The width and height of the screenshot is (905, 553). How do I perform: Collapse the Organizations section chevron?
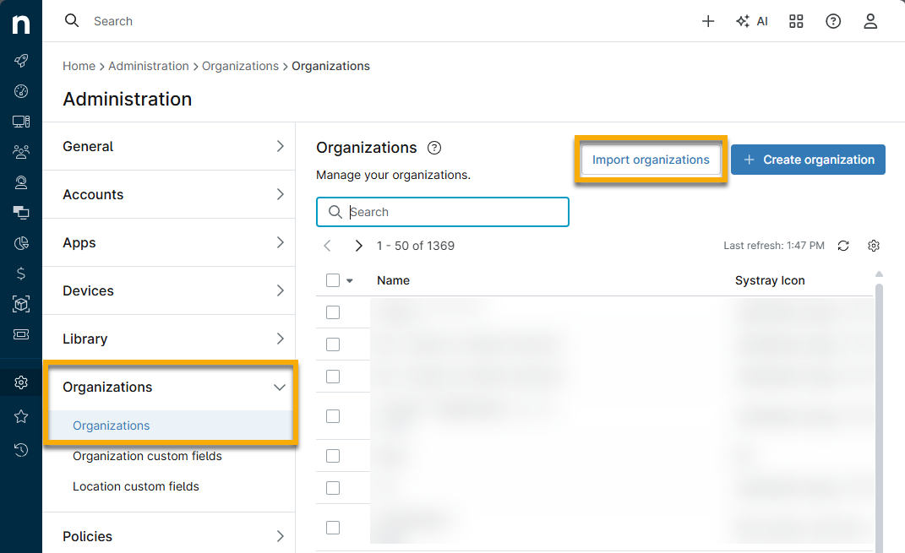[x=280, y=387]
